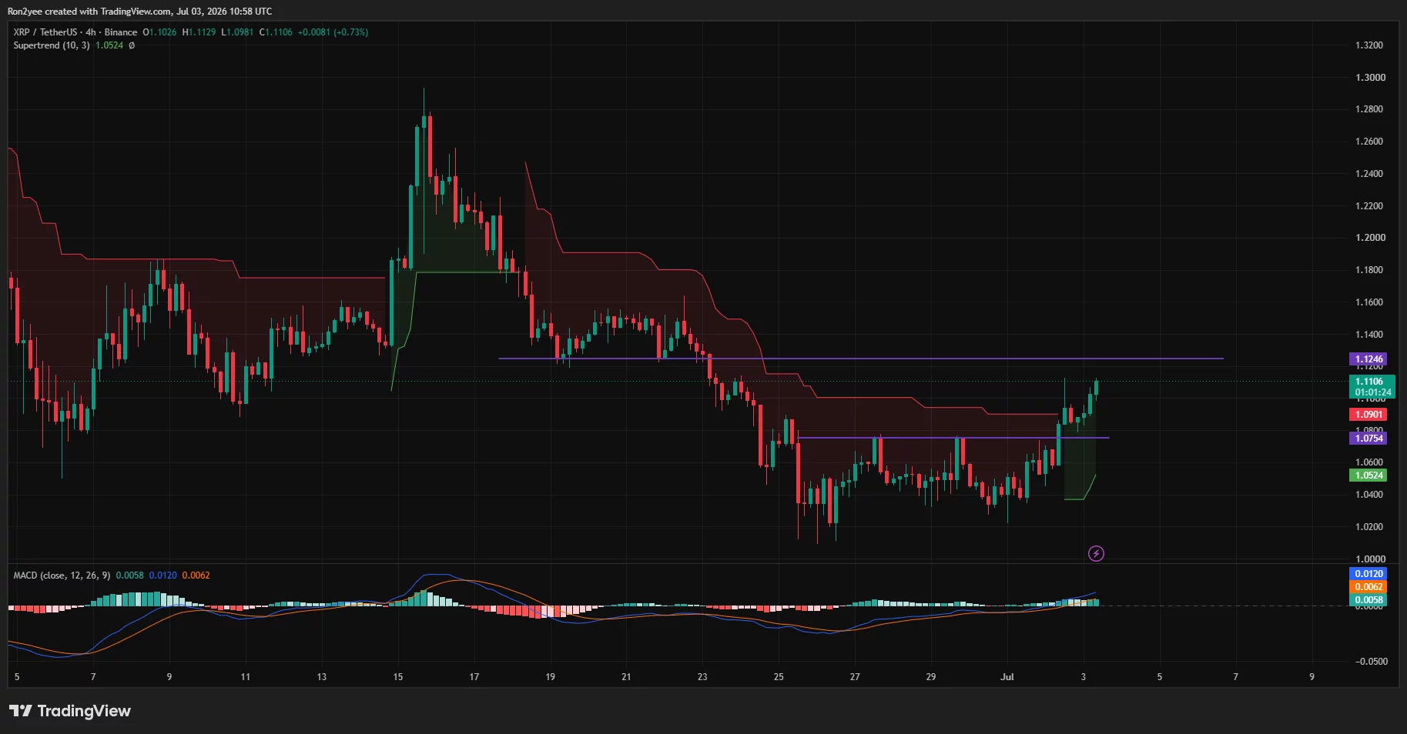The width and height of the screenshot is (1407, 734).
Task: Click the 15 date label on time axis
Action: (397, 677)
